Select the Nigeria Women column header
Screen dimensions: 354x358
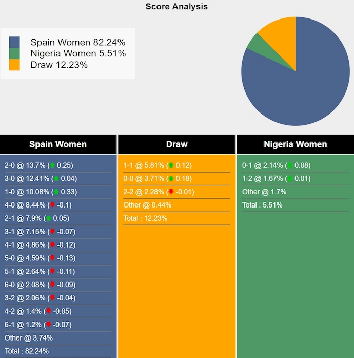(x=295, y=144)
